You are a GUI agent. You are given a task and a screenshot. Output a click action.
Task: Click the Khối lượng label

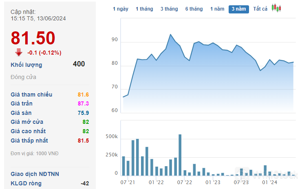tap(26, 65)
